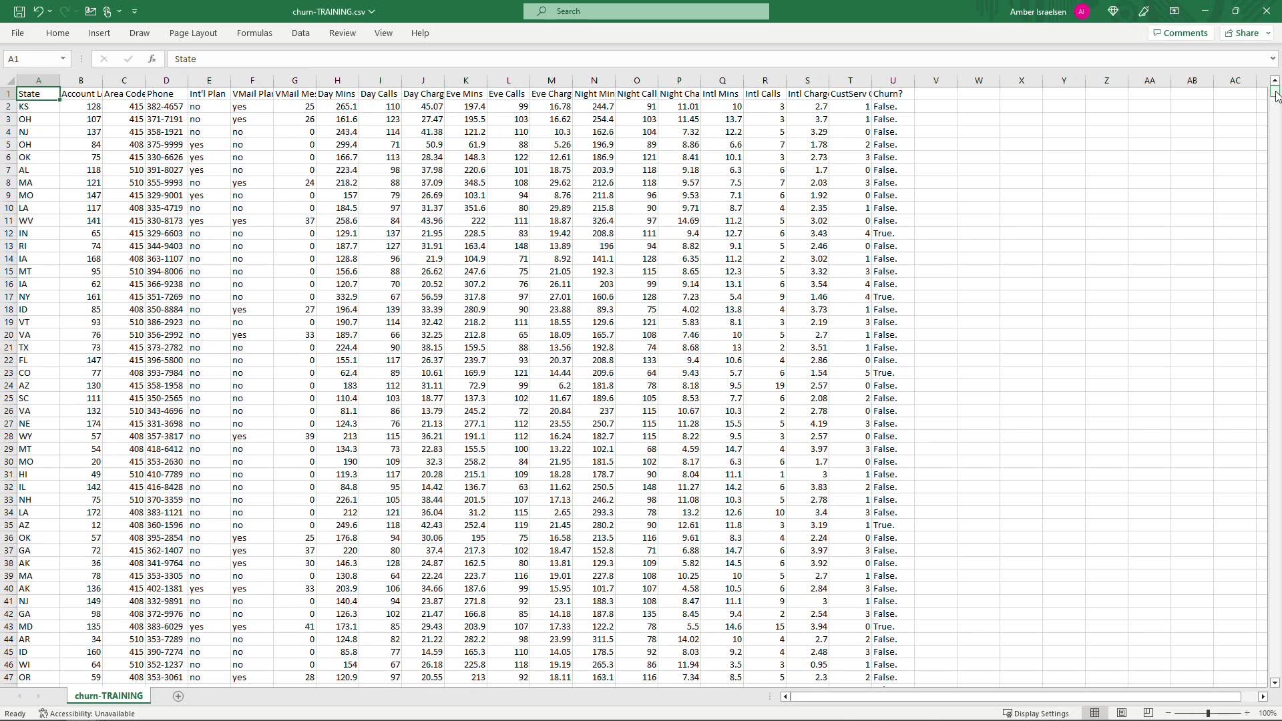Click the Search box in title bar

point(646,11)
